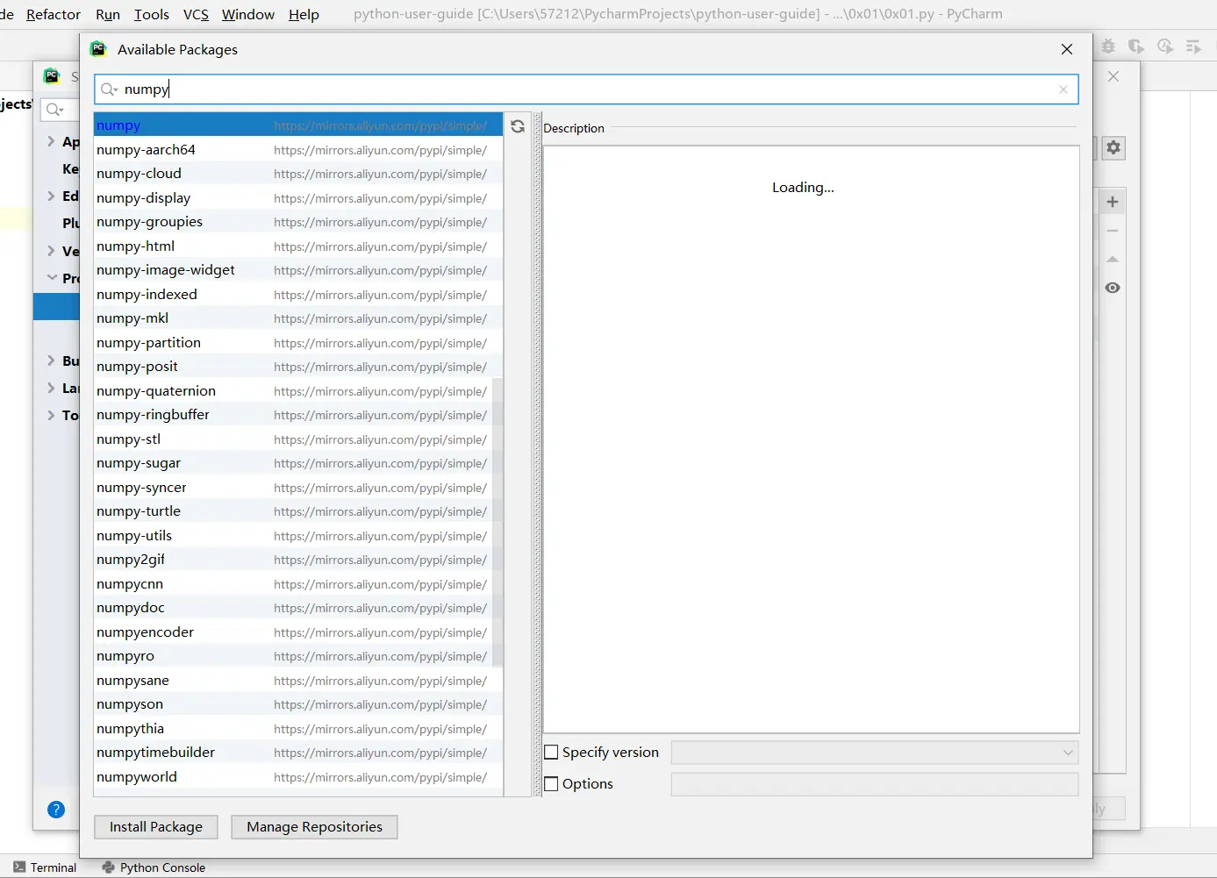Screen dimensions: 1217x878
Task: Select numpy-groupies package
Action: [298, 222]
